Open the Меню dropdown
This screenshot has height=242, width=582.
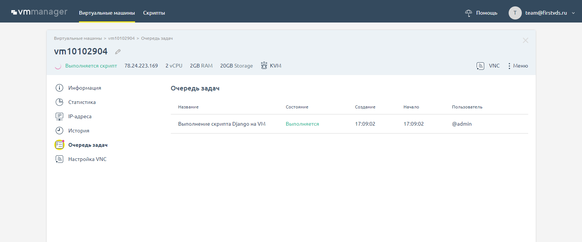coord(521,66)
